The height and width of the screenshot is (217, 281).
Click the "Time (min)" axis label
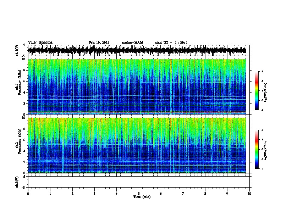[142, 197]
